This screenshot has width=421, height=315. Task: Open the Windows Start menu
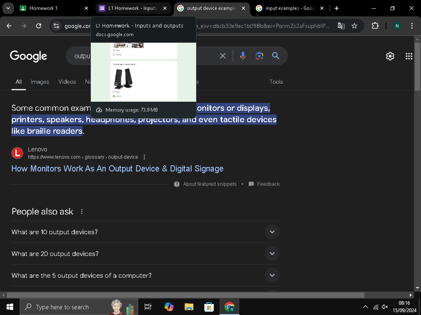10,307
